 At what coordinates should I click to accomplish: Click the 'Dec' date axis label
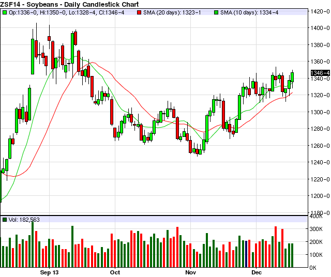(257, 272)
